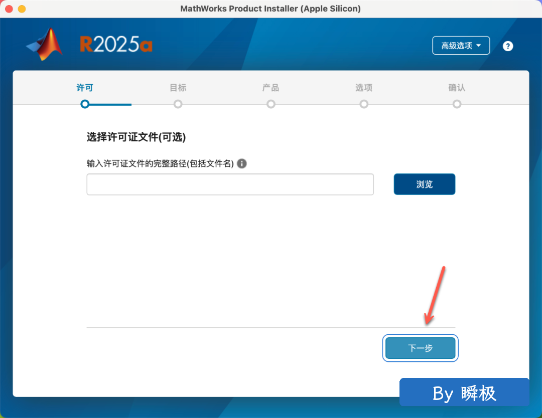Navigate to the 确认 step label
Screen dimensions: 542x418
(457, 88)
